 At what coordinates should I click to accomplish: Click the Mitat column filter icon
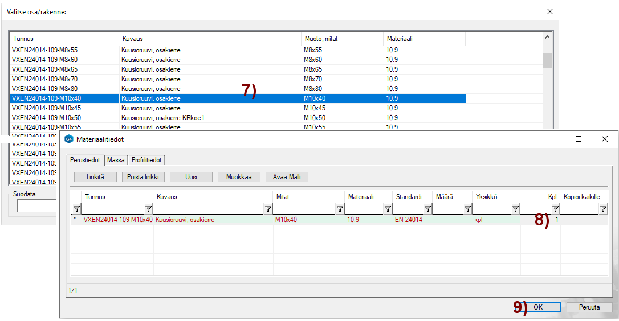pyautogui.click(x=340, y=209)
